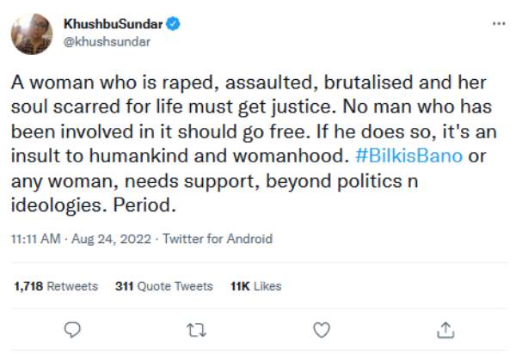Open the share icon options

[x=445, y=328]
